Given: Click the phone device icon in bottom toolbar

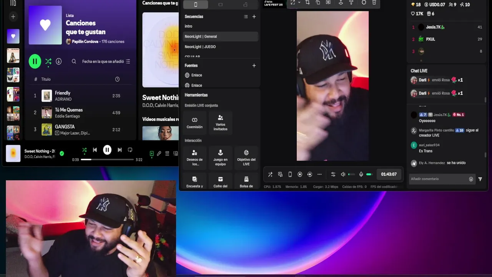Looking at the screenshot, I should pos(290,174).
